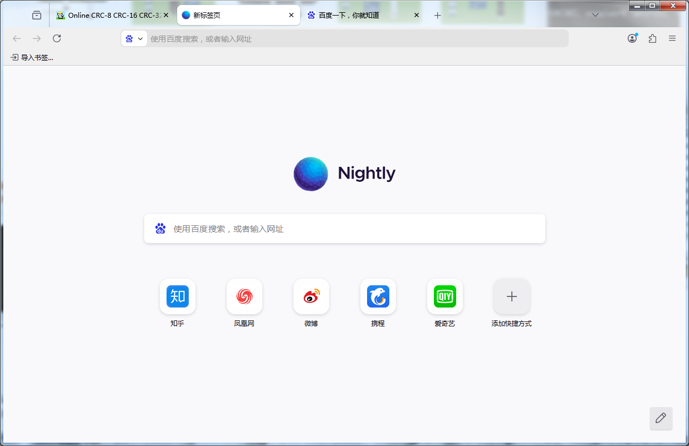Open the iQIYI (爱奇艺) shortcut tile

coord(444,296)
